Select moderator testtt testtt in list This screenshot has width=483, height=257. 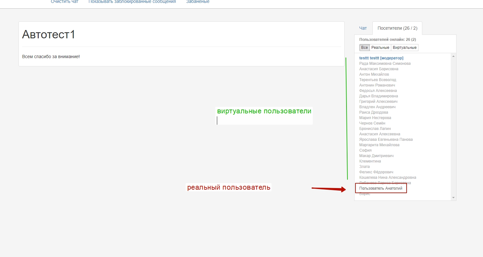pos(381,58)
